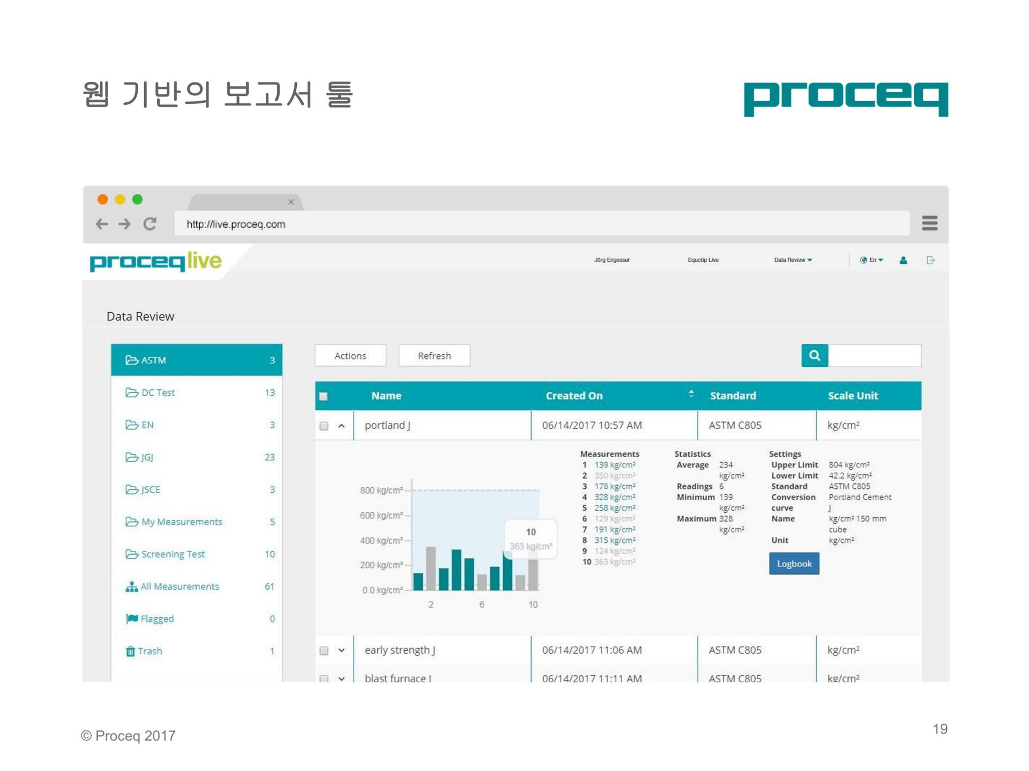Image resolution: width=1029 pixels, height=771 pixels.
Task: Open the Trash folder
Action: (x=150, y=651)
